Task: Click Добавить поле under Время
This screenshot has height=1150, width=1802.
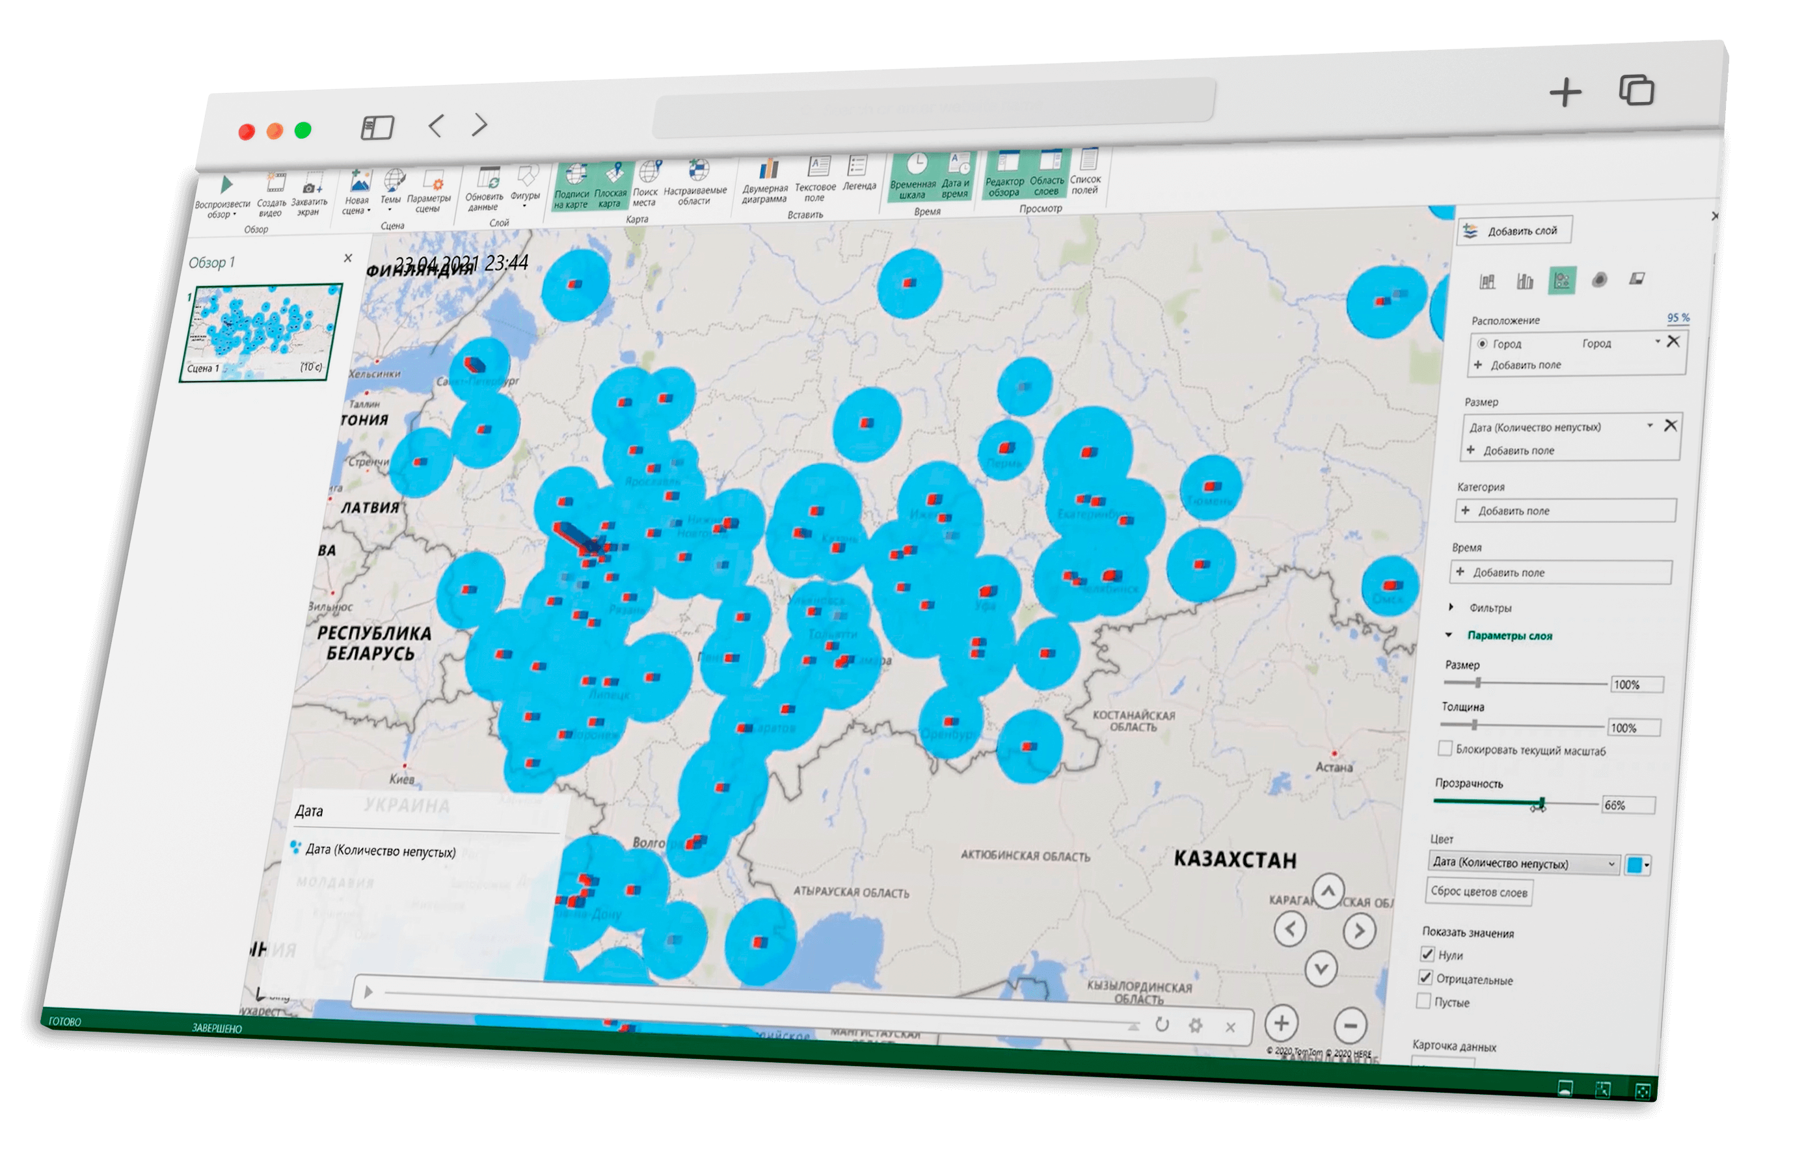Action: click(x=1561, y=572)
